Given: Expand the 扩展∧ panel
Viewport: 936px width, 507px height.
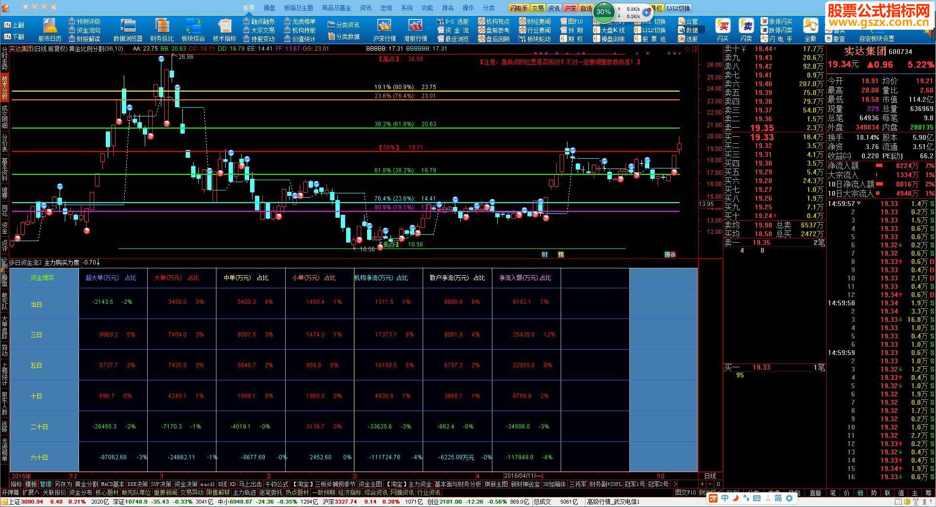Looking at the screenshot, I should (x=31, y=492).
